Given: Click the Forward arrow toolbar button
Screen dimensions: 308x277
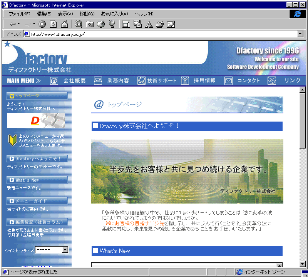Looking at the screenshot, I should (x=28, y=24).
